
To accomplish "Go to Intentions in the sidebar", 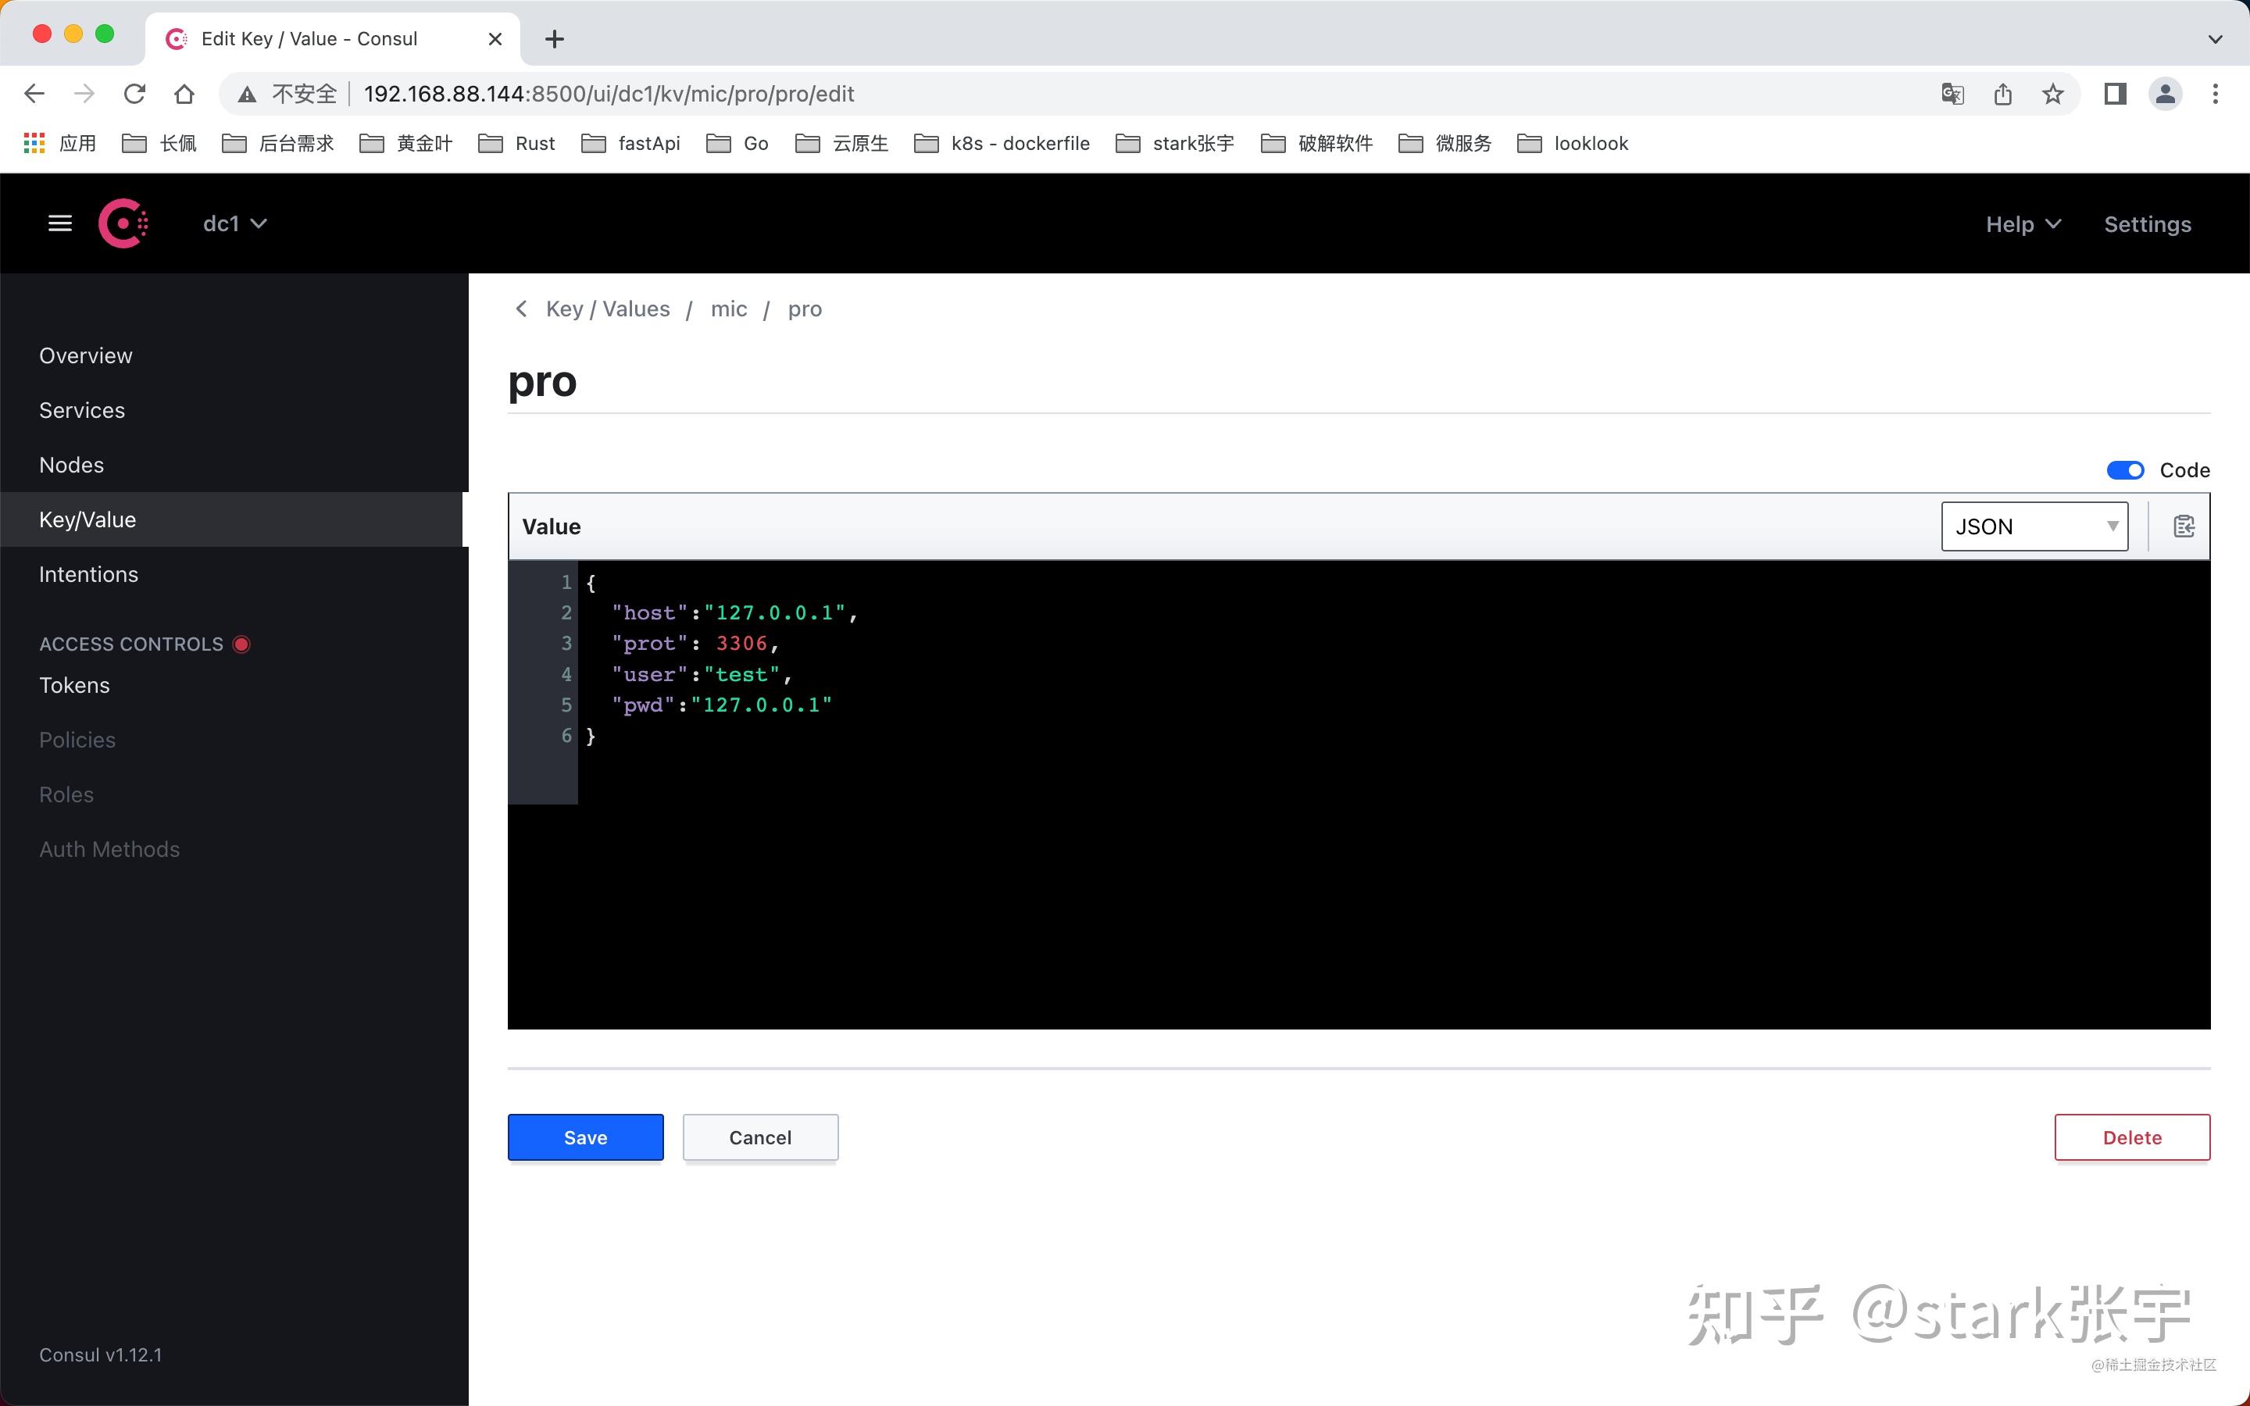I will click(x=88, y=575).
